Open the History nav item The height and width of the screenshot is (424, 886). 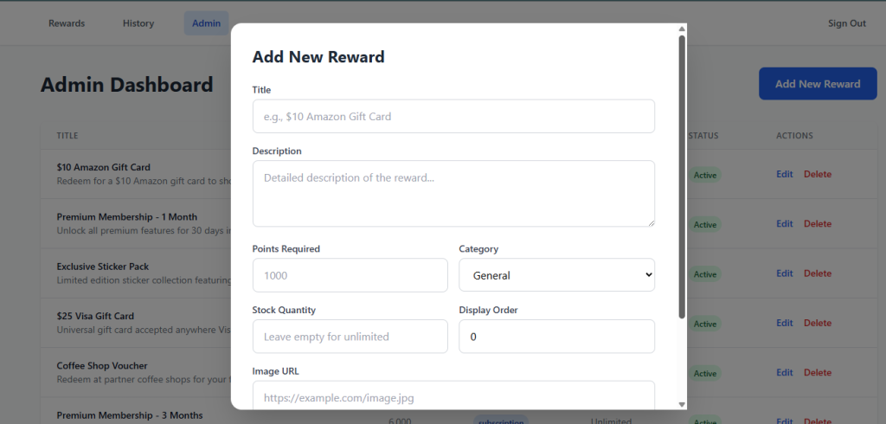coord(138,23)
